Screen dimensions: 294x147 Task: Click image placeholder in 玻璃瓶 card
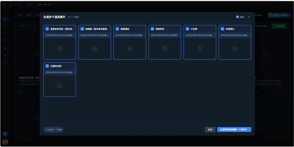[x=95, y=49]
